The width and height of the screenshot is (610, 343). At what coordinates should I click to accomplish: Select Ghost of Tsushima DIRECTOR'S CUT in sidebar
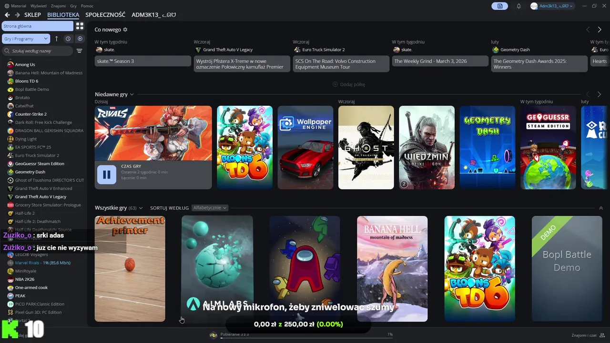50,180
